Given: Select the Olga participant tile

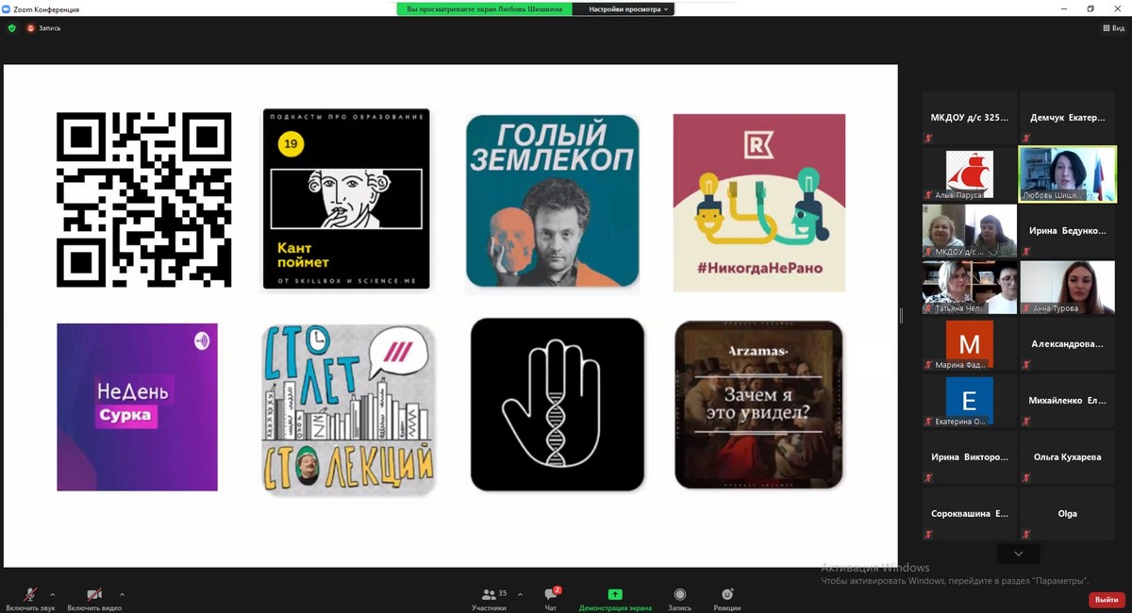Looking at the screenshot, I should 1068,514.
